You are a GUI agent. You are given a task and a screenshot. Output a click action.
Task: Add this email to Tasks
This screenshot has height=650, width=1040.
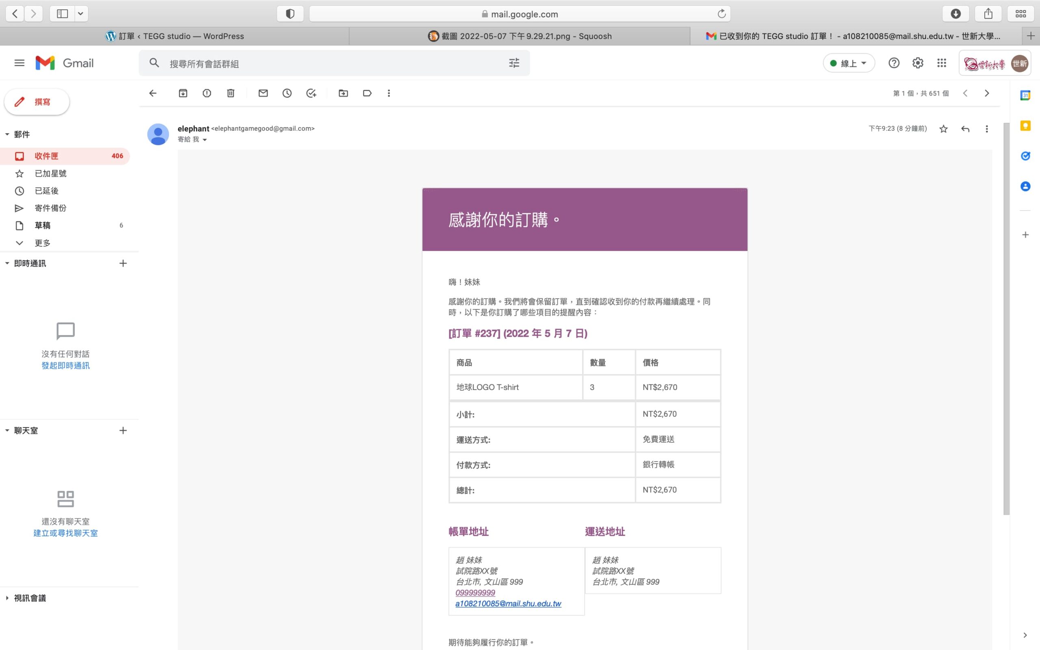pos(311,93)
